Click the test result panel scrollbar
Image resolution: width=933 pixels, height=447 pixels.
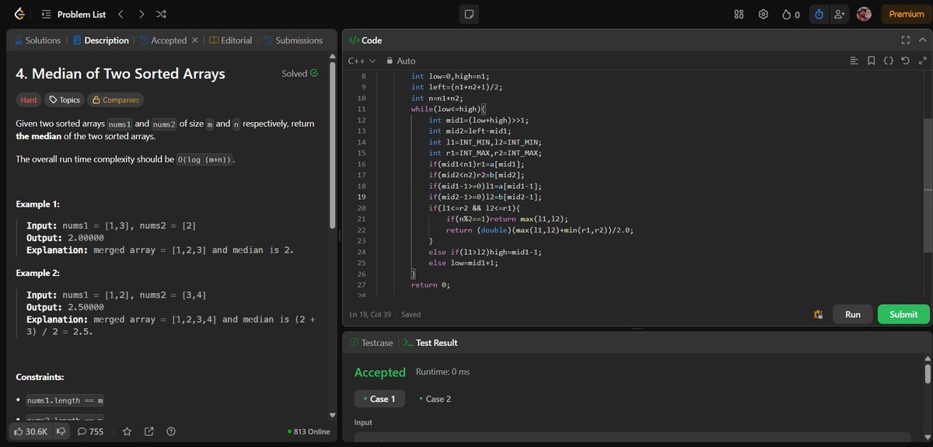927,373
